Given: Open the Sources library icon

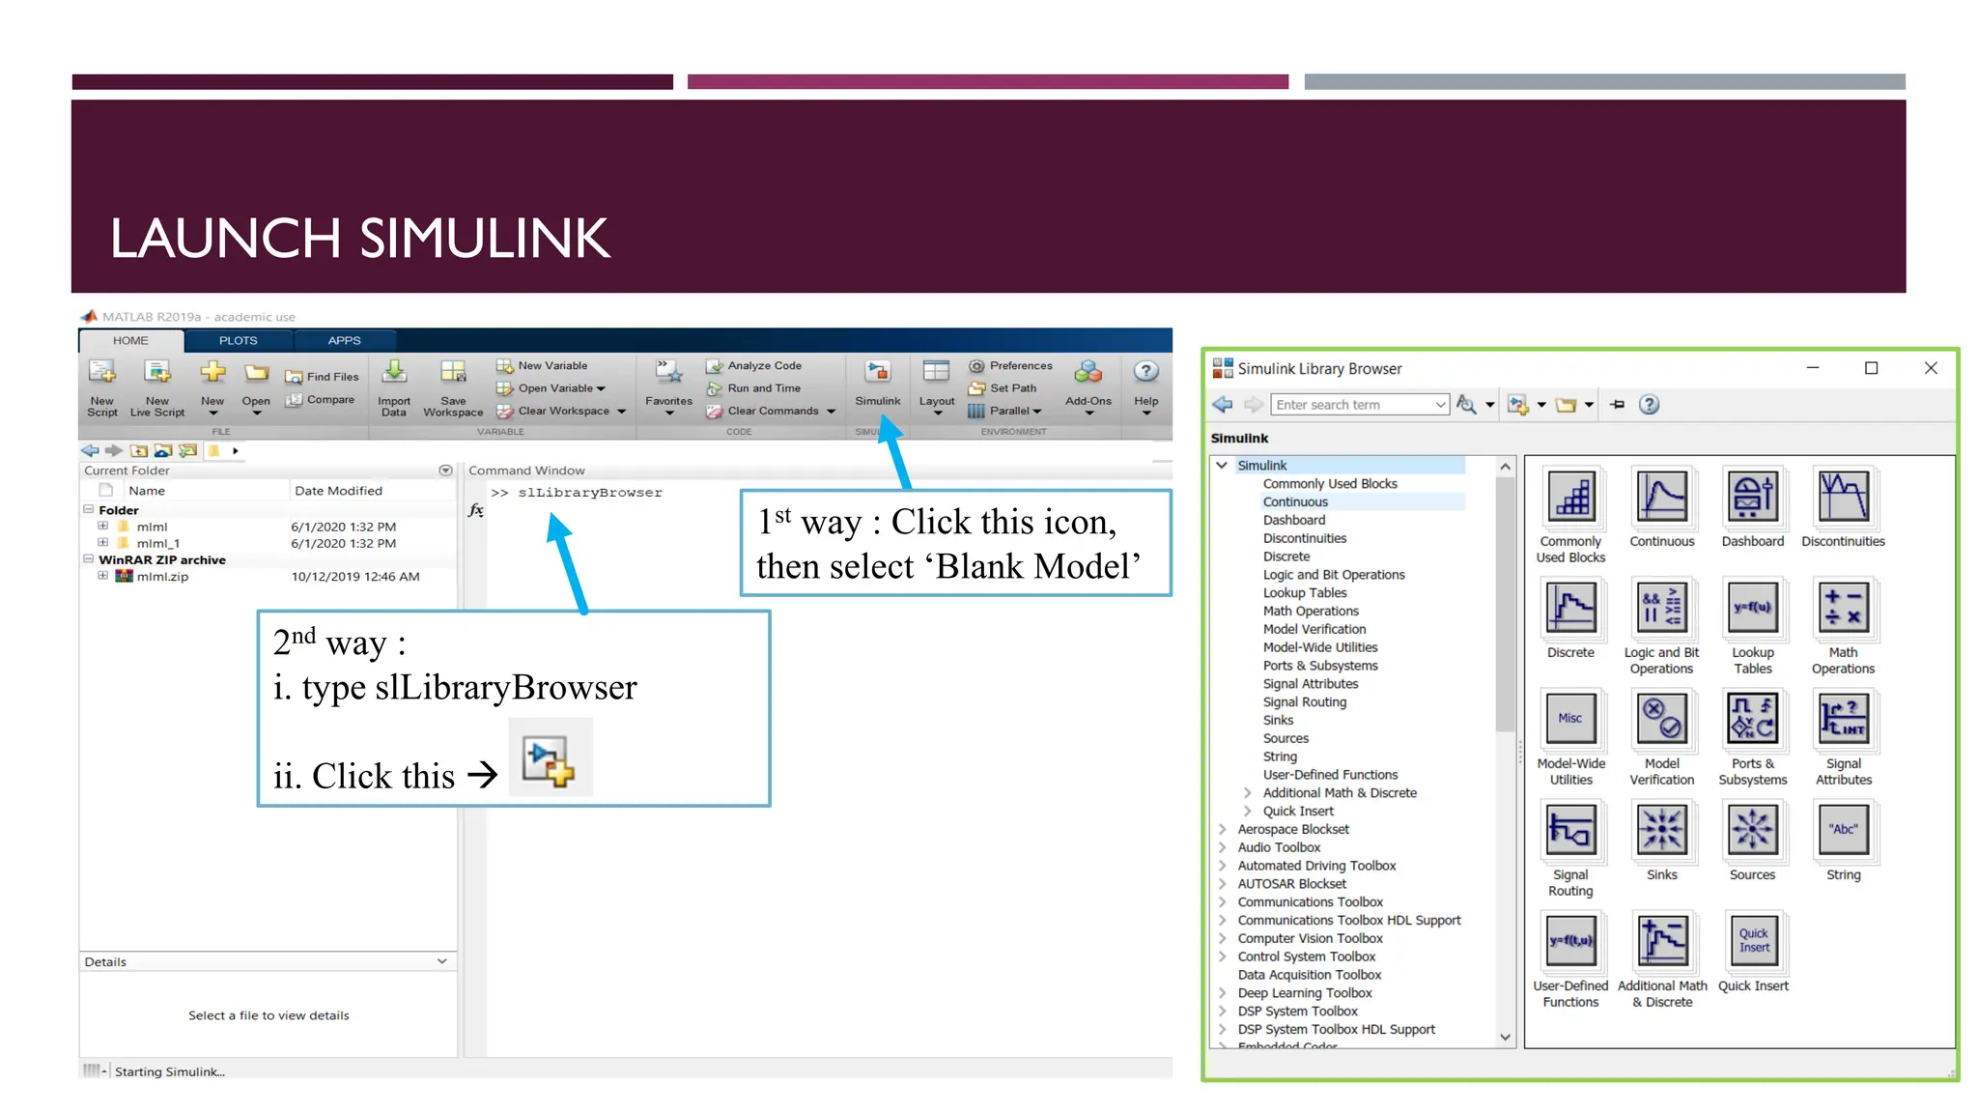Looking at the screenshot, I should click(1752, 830).
